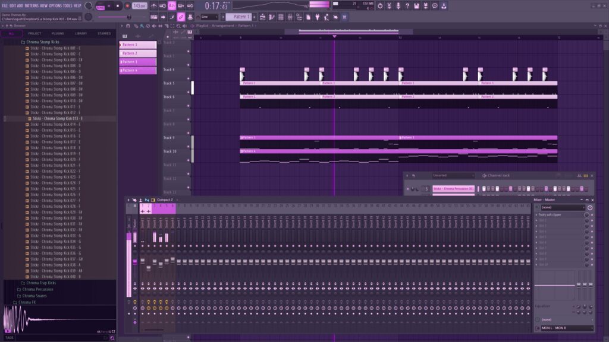Open the channel rack view icon
609x342 pixels.
[281, 17]
